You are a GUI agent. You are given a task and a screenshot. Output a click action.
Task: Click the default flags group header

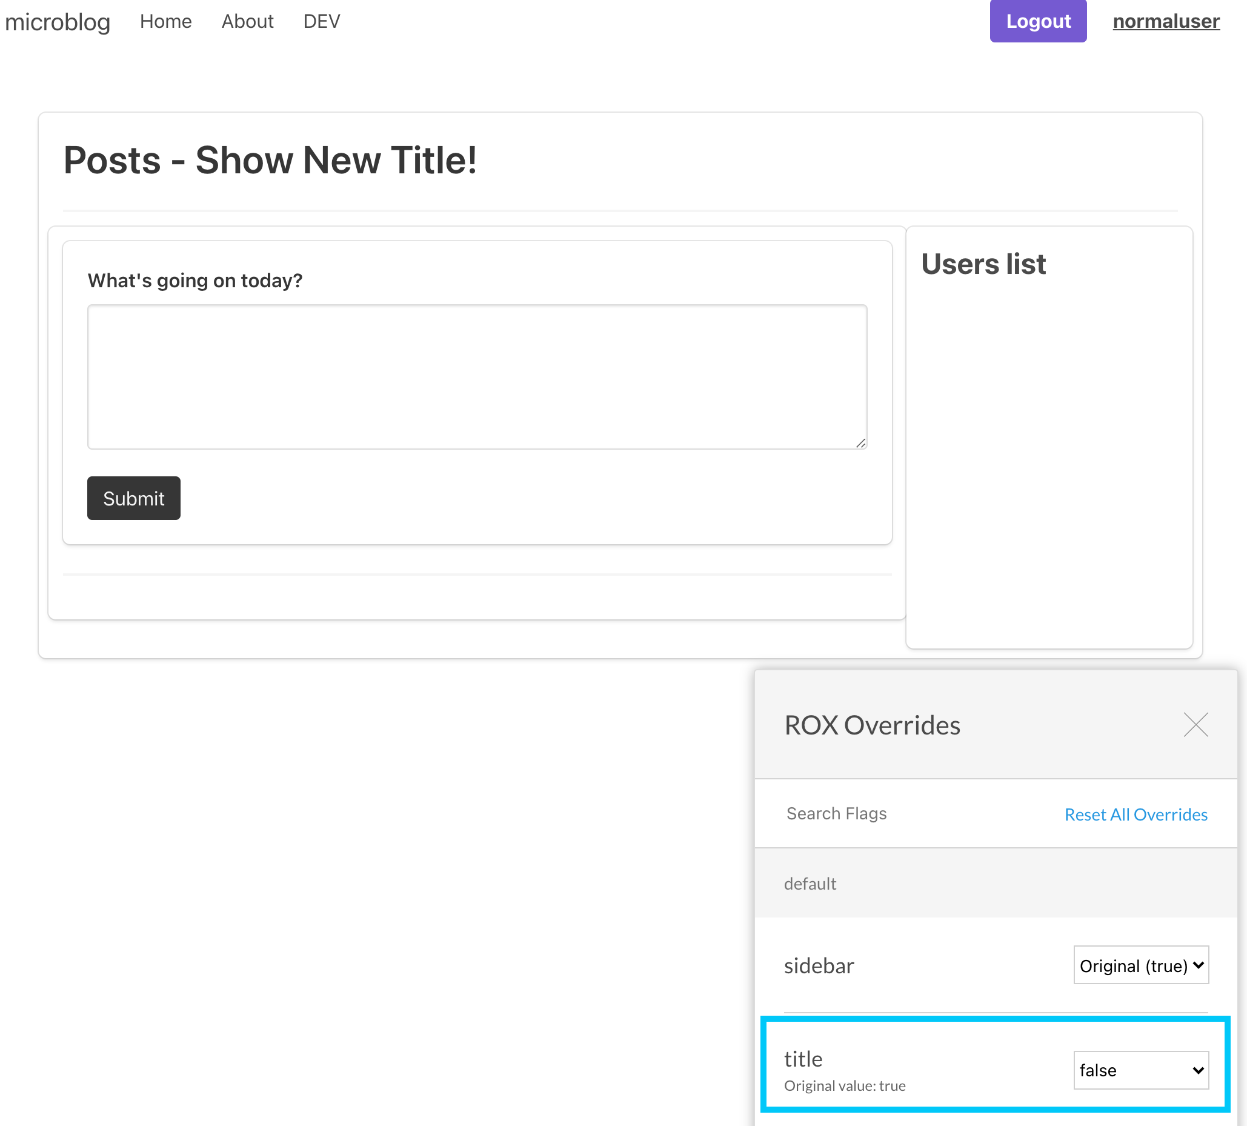click(810, 884)
